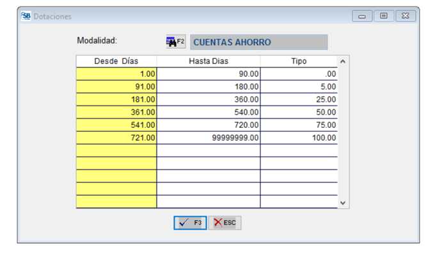Screen dimensions: 442x275
Task: Select the Desde Días cell showing 181.00
Action: (116, 99)
